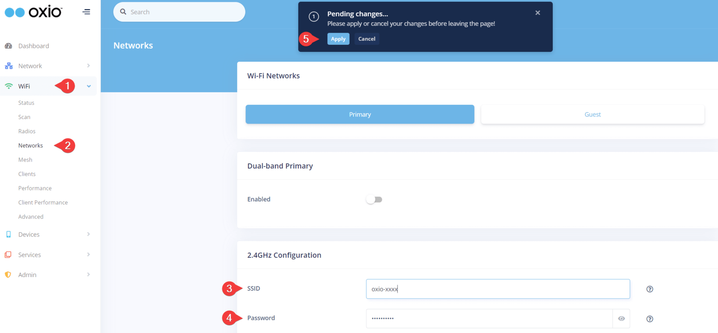
Task: Click into the SSID text field
Action: coord(497,289)
